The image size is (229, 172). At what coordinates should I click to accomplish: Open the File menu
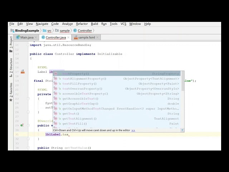pyautogui.click(x=12, y=24)
